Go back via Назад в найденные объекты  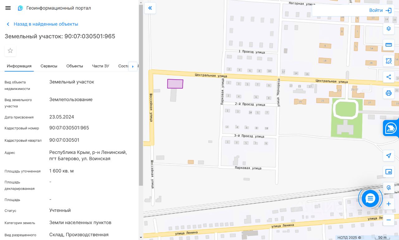click(x=42, y=24)
